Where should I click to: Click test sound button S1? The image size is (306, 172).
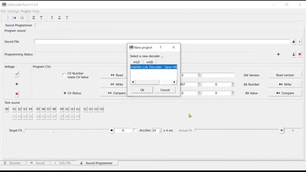tap(14, 109)
